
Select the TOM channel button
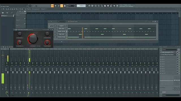[x=61, y=37]
